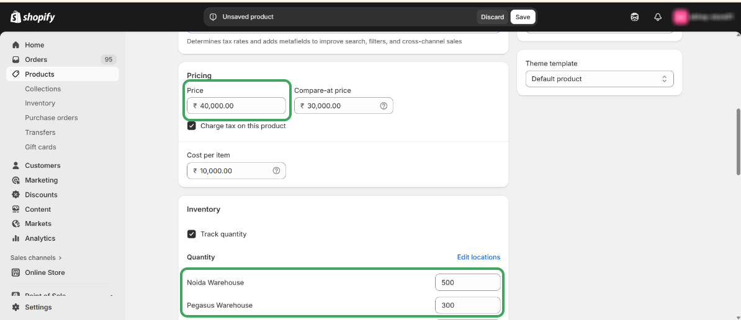Go to Collections in the sidebar

point(43,89)
